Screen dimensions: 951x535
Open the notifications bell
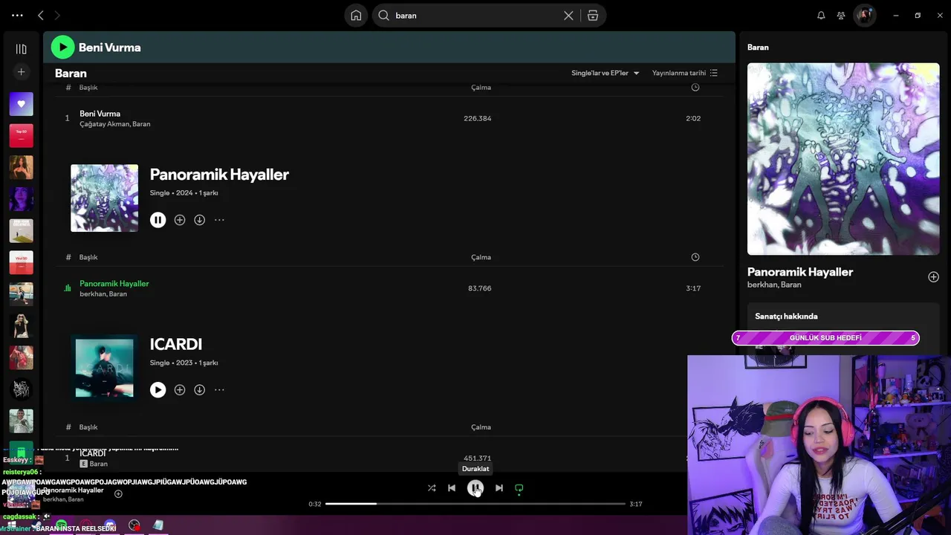coord(821,16)
